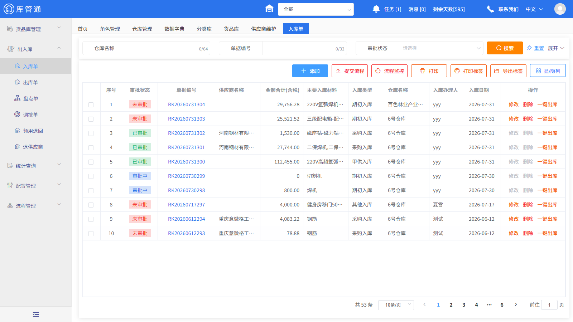The height and width of the screenshot is (322, 573).
Task: Switch to the 数据字典 tab
Action: [x=174, y=29]
